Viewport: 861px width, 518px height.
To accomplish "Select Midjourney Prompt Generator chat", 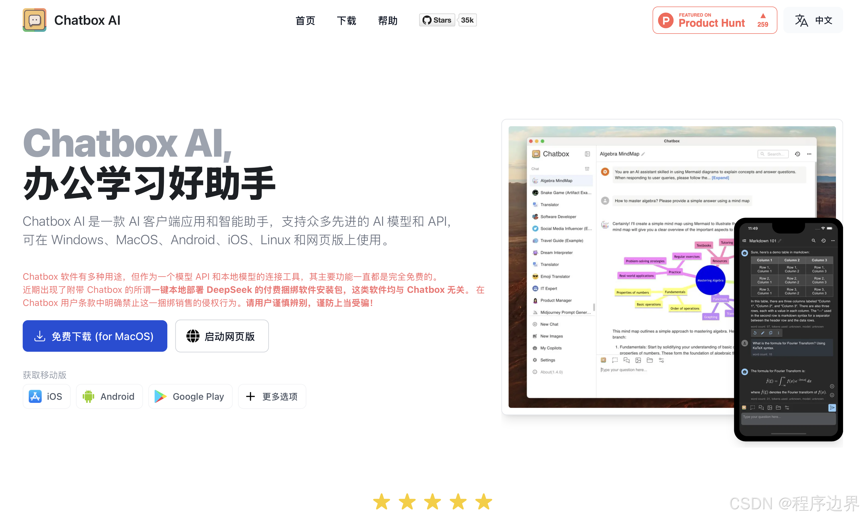I will [561, 312].
